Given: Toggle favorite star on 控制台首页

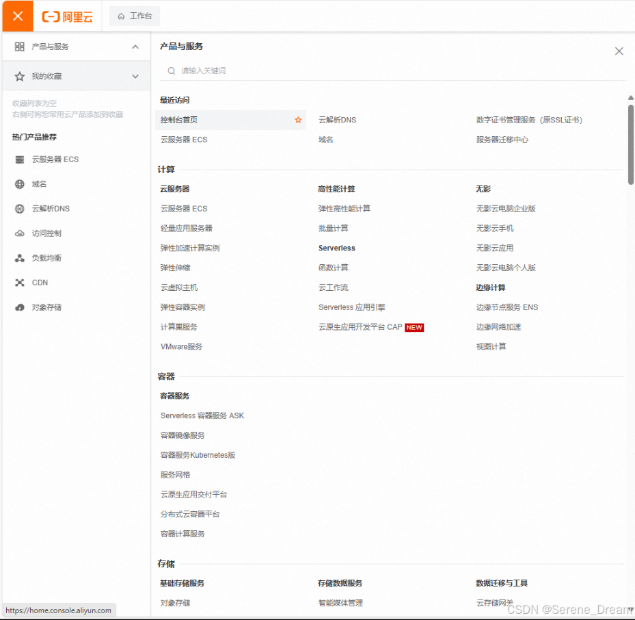Looking at the screenshot, I should [298, 120].
